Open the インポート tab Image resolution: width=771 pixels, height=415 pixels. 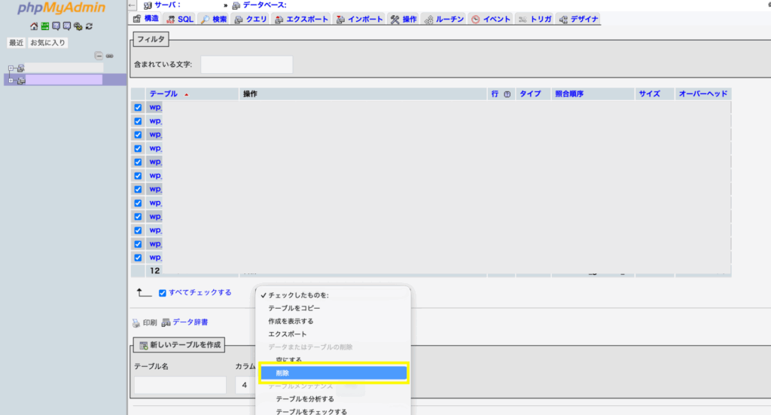coord(360,19)
